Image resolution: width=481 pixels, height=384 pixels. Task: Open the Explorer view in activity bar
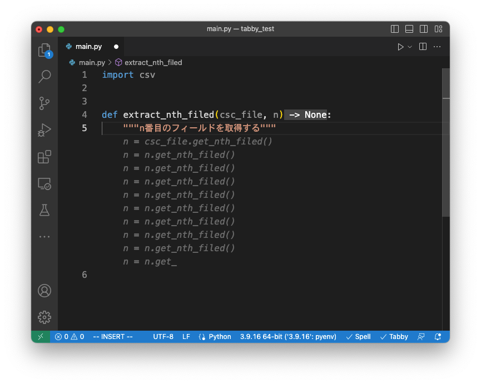coord(44,50)
